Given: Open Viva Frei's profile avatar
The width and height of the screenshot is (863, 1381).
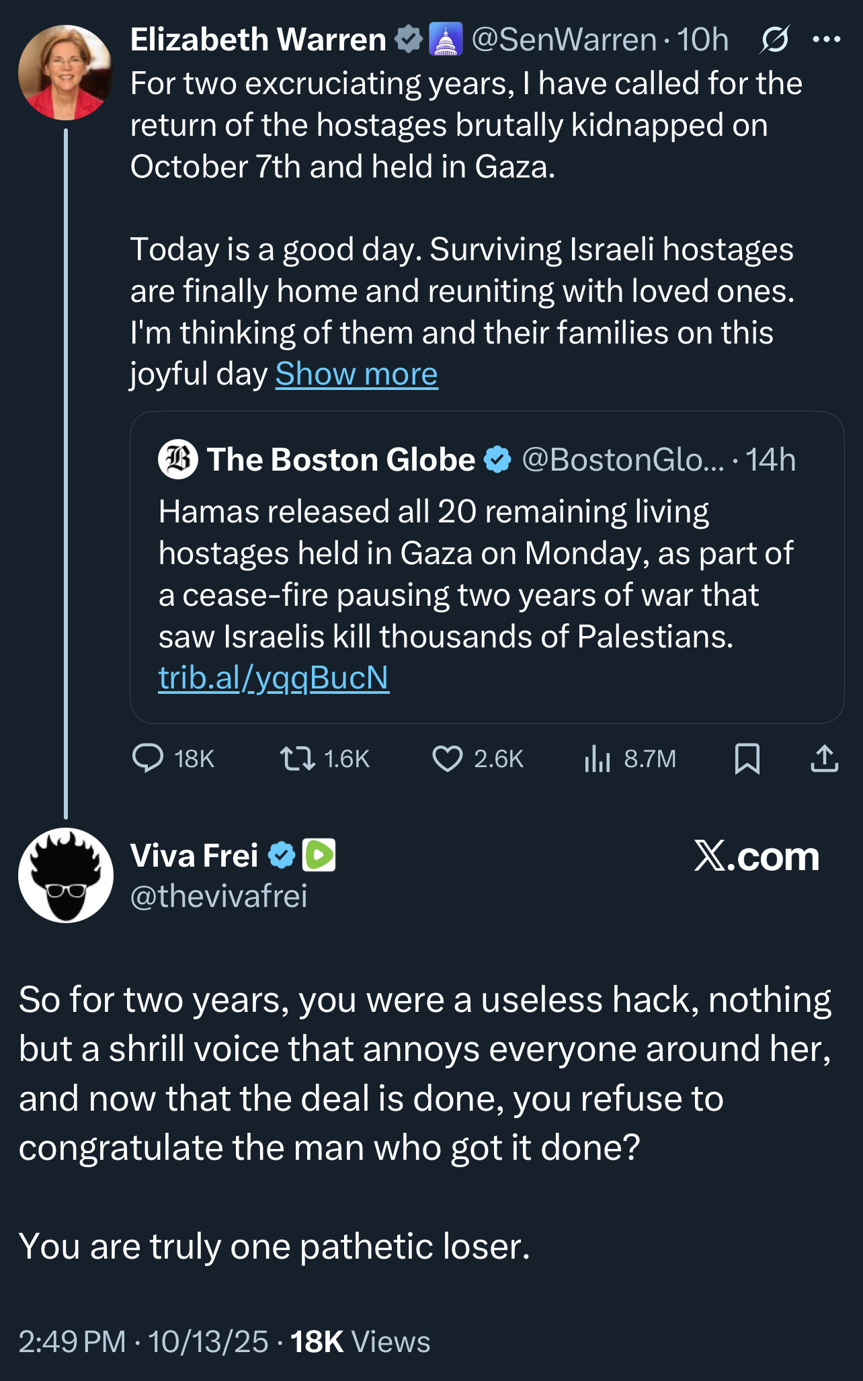Looking at the screenshot, I should (x=66, y=875).
